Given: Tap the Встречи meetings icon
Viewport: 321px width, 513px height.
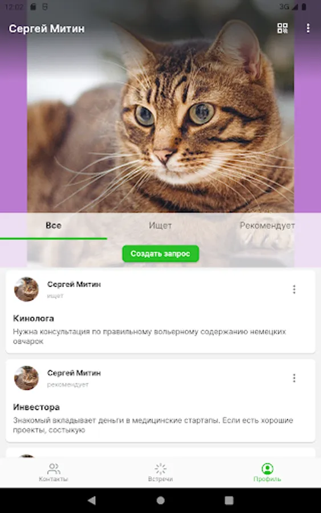Looking at the screenshot, I should (x=160, y=469).
